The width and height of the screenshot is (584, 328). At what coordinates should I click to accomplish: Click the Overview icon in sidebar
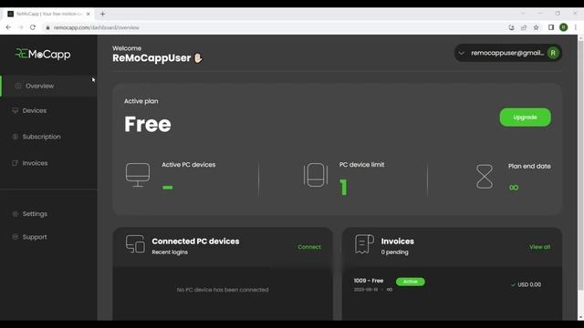[x=18, y=86]
